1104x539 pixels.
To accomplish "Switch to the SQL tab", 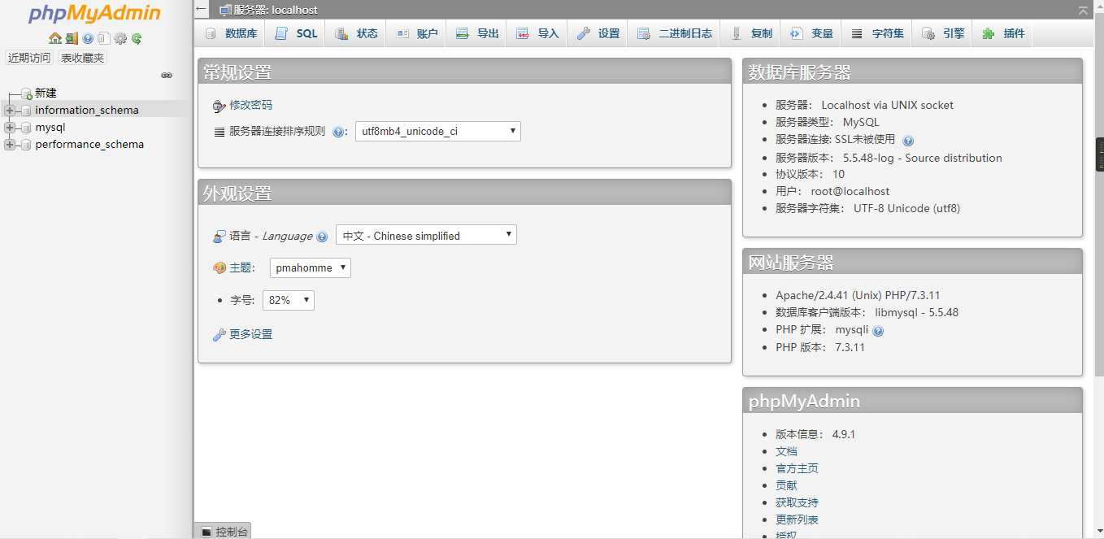I will point(297,33).
